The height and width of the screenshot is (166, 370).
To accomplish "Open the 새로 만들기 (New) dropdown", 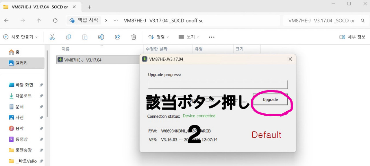I will tap(20, 37).
